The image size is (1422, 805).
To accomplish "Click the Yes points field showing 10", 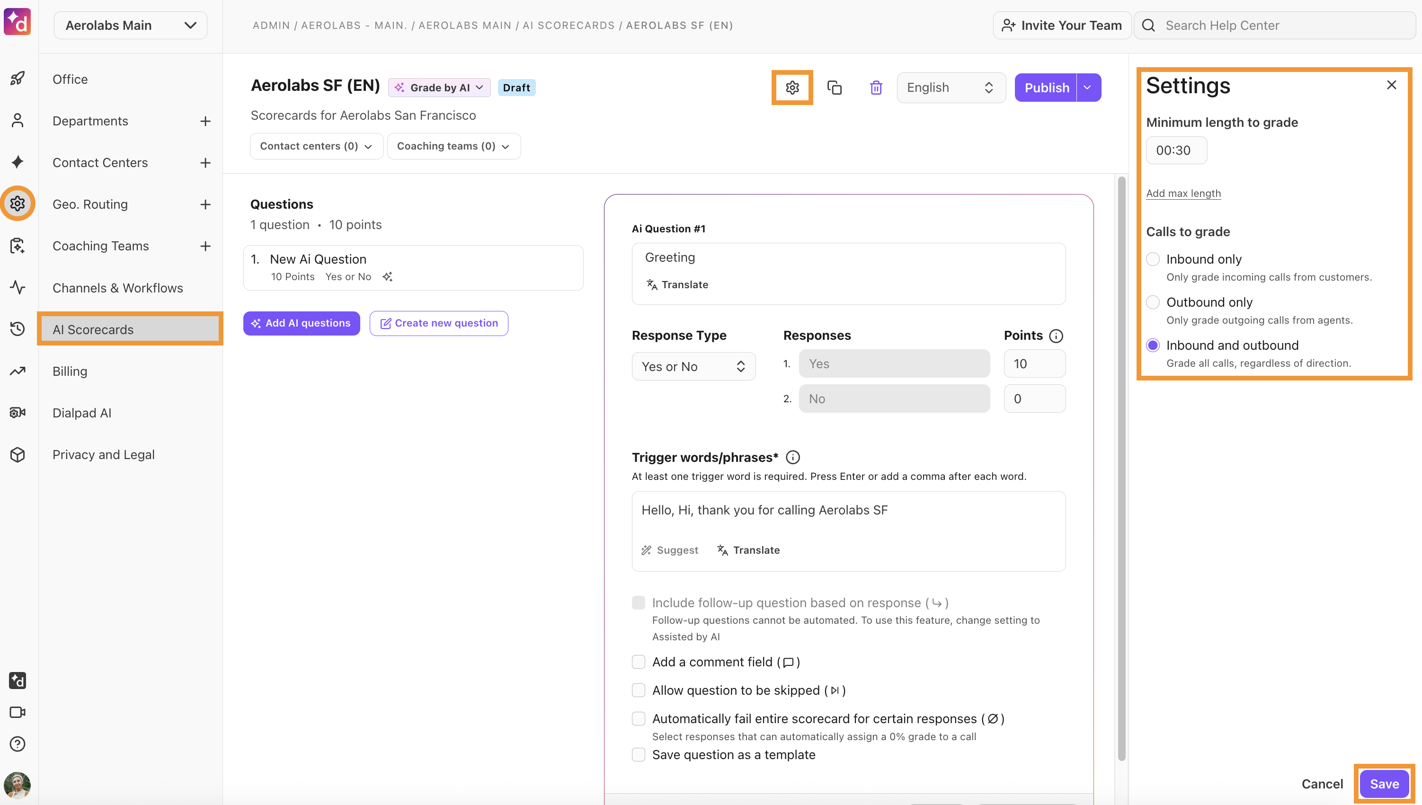I will coord(1034,364).
